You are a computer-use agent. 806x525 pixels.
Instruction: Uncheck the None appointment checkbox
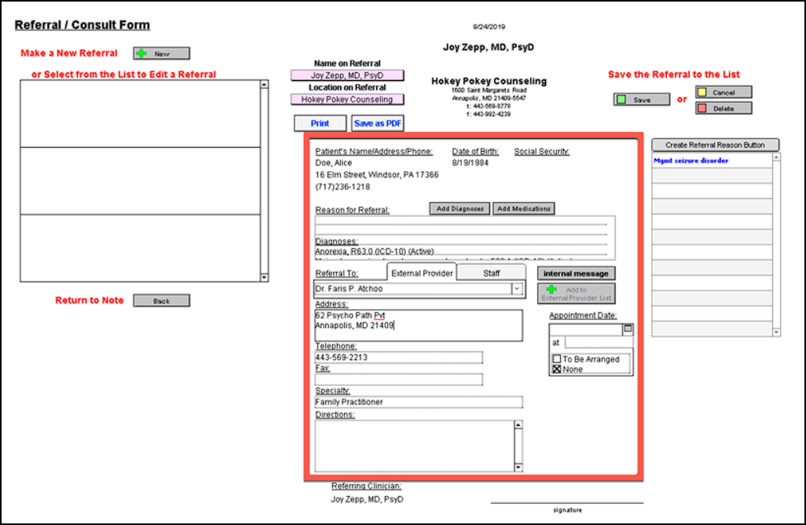[x=557, y=369]
